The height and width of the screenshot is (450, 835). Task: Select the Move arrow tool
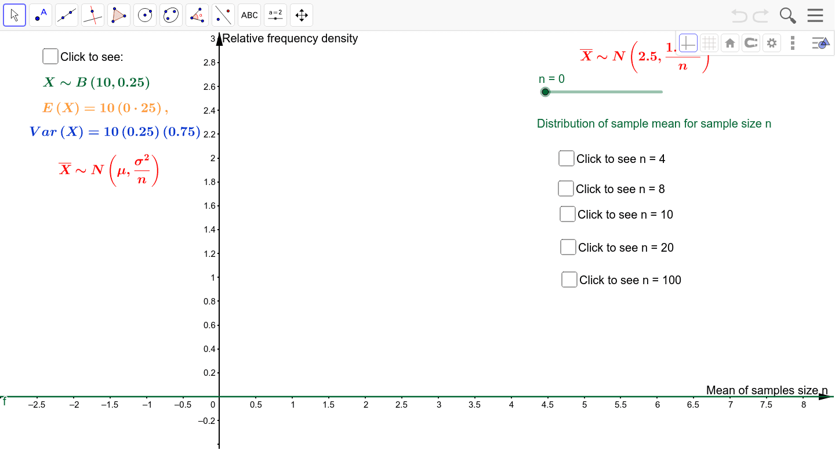14,15
